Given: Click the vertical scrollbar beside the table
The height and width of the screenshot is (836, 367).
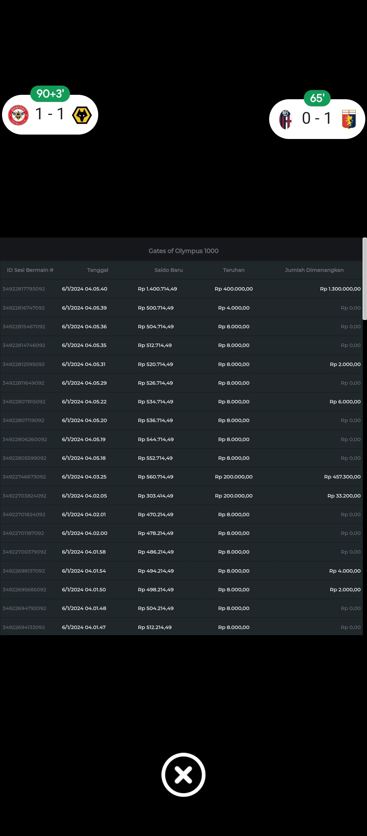Looking at the screenshot, I should tap(365, 279).
